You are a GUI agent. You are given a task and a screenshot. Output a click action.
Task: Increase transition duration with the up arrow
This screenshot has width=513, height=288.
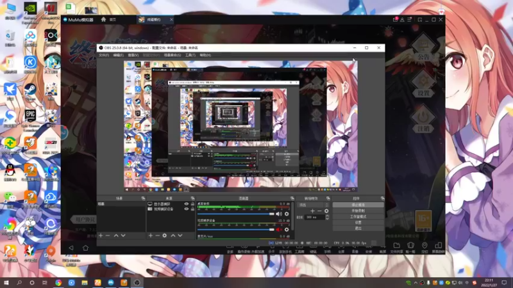coord(327,216)
